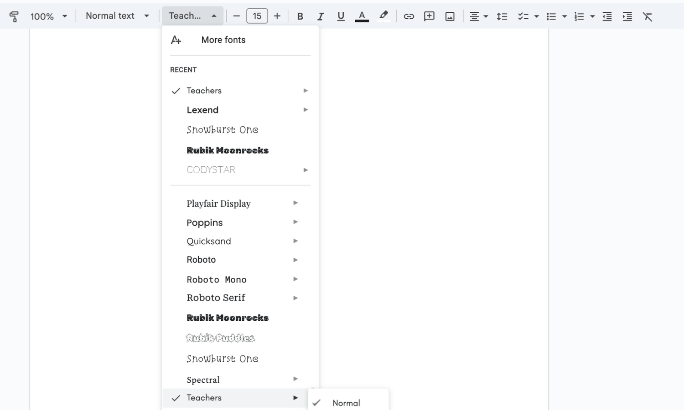The height and width of the screenshot is (410, 684).
Task: Click the clear formatting icon
Action: 648,16
